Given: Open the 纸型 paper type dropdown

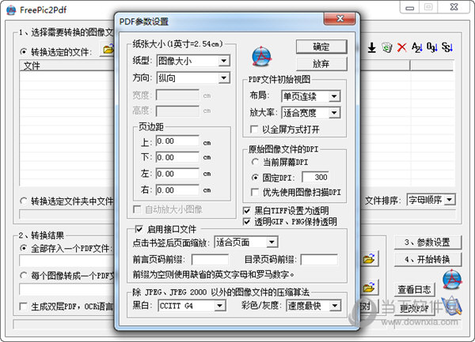Looking at the screenshot, I should point(223,61).
